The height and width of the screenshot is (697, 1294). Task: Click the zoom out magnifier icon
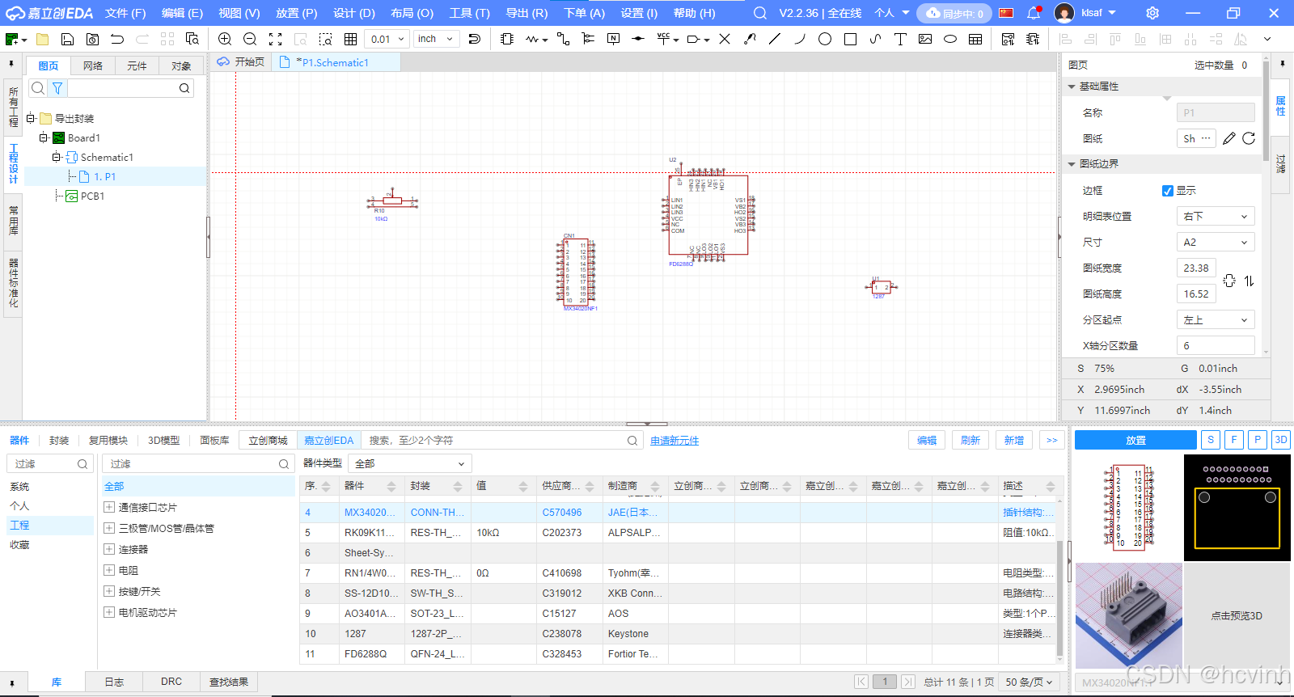(x=250, y=39)
